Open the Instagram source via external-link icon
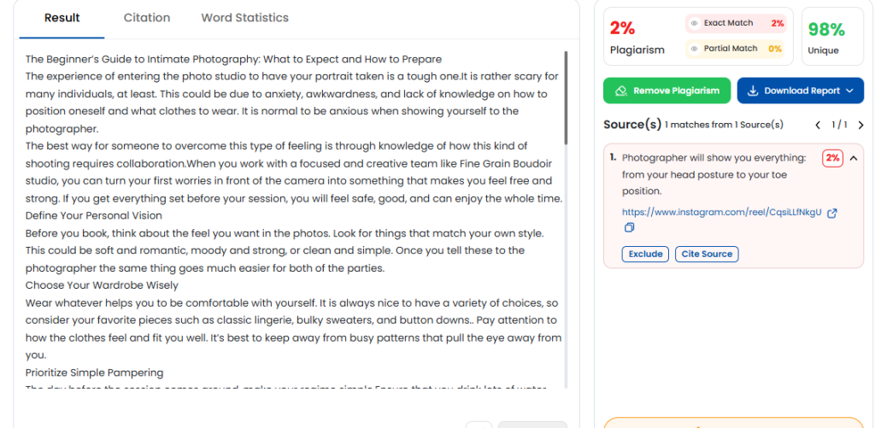This screenshot has height=428, width=875. click(832, 213)
